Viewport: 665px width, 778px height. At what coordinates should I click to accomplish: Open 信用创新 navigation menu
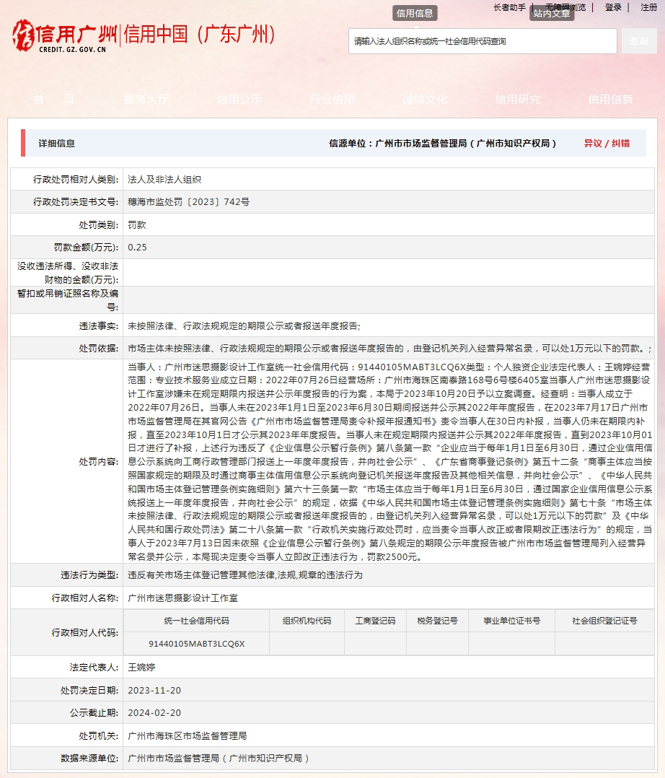pyautogui.click(x=610, y=100)
